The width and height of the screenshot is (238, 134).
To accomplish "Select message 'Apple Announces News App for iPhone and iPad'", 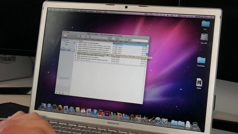I will pyautogui.click(x=92, y=59).
